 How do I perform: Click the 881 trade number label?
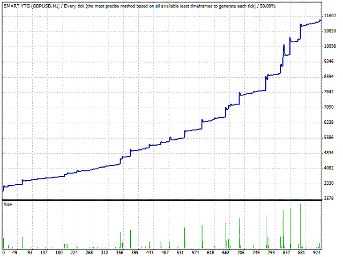301,253
